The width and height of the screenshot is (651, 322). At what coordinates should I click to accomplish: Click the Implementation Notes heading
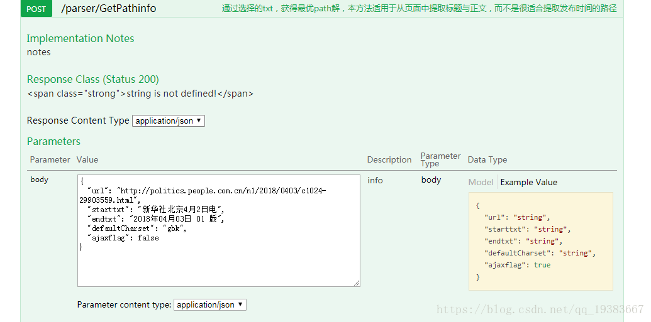tap(81, 38)
